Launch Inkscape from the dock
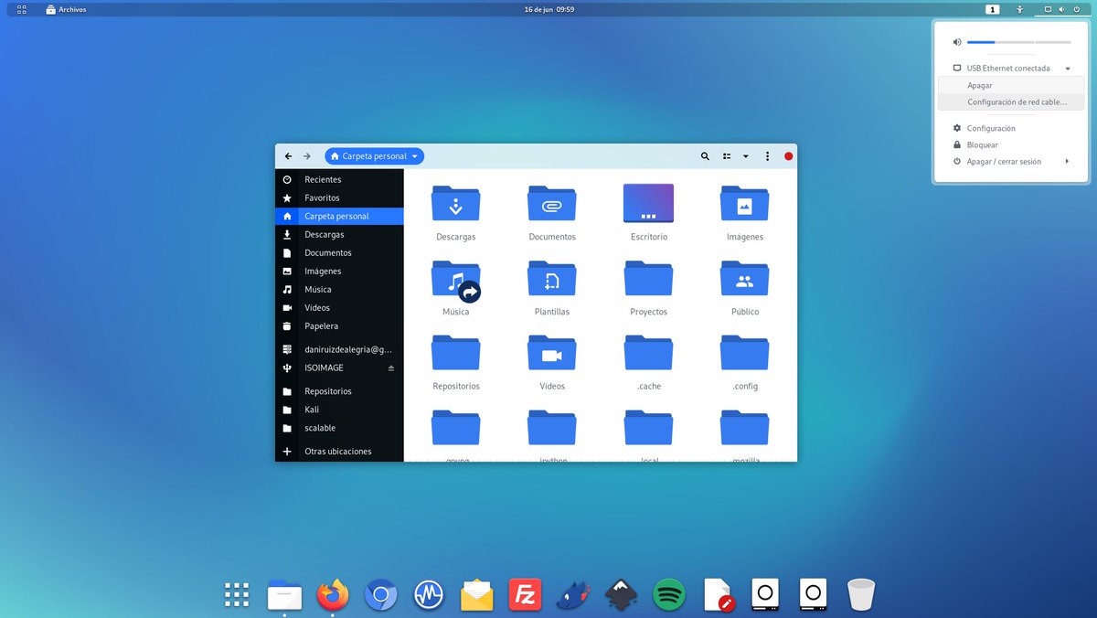1097x618 pixels. click(622, 596)
